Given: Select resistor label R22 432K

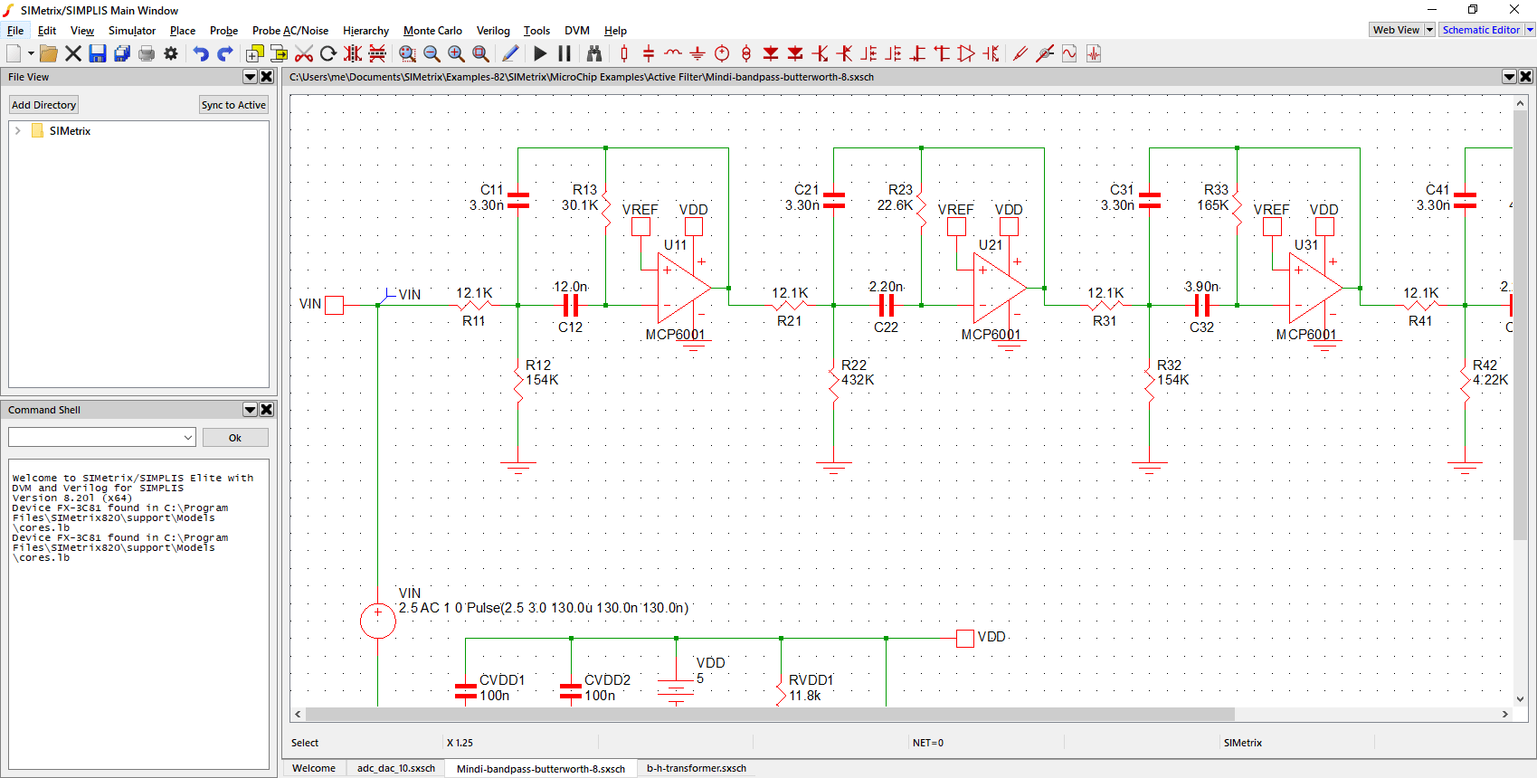Looking at the screenshot, I should tap(858, 373).
